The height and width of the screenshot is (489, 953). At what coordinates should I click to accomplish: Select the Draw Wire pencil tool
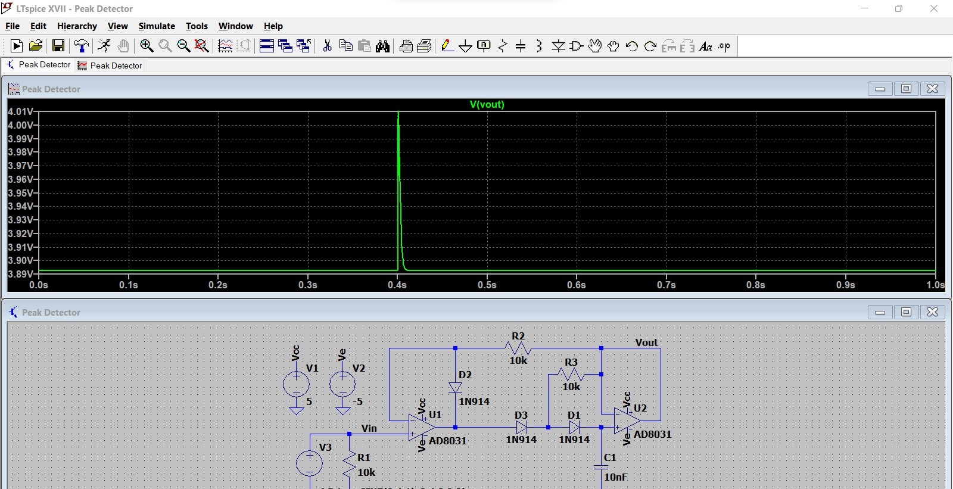click(x=448, y=46)
